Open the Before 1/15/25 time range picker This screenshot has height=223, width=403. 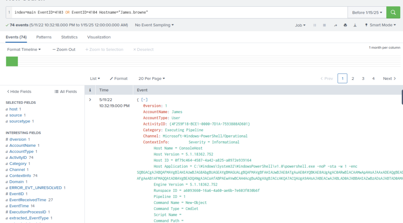click(367, 12)
